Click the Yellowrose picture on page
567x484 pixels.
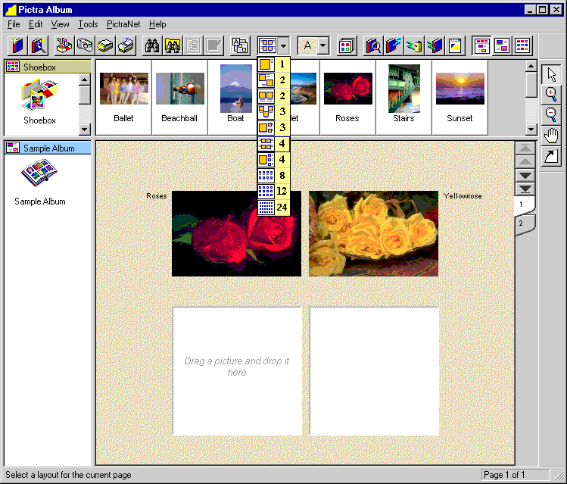tap(373, 234)
